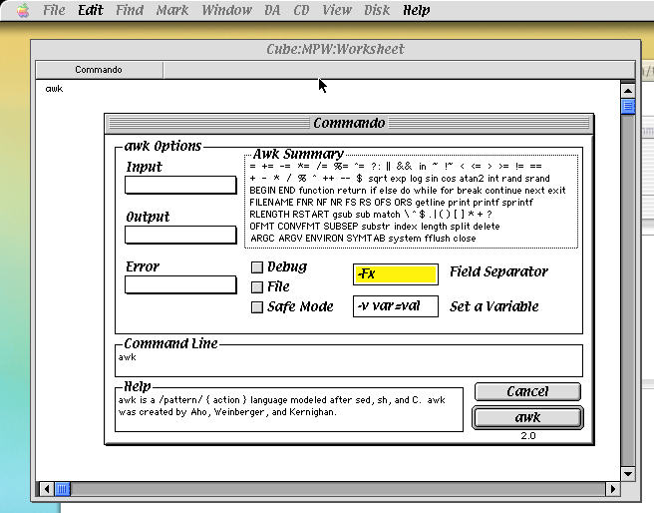This screenshot has width=654, height=513.
Task: Click the Cube:MPW:Worksheet window title
Action: click(x=335, y=49)
